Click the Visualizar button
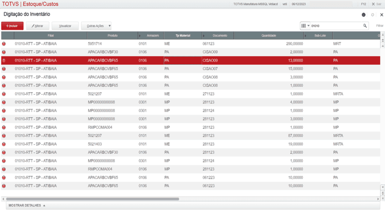The image size is (385, 211). click(65, 26)
